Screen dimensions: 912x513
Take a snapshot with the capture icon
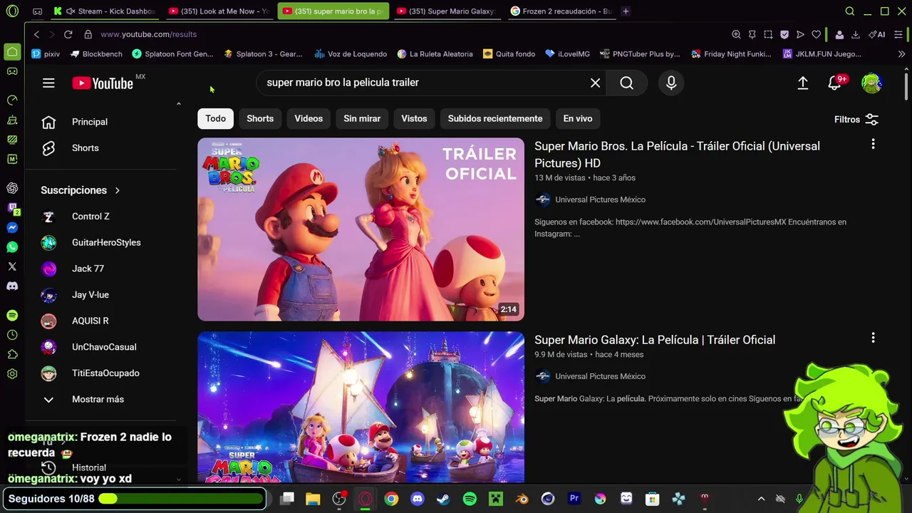[768, 34]
